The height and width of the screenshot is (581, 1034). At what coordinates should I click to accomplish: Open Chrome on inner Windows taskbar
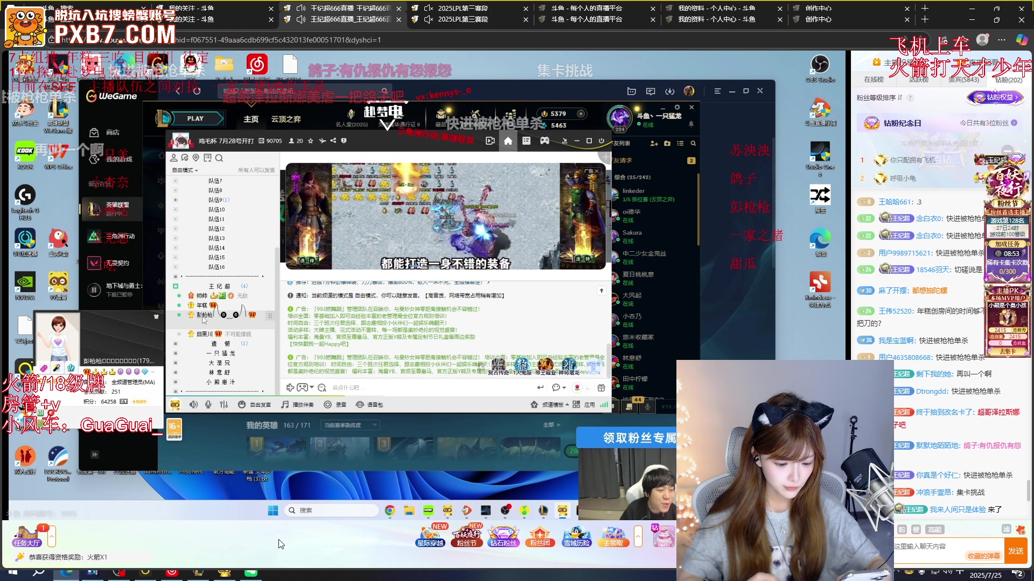[x=390, y=511]
